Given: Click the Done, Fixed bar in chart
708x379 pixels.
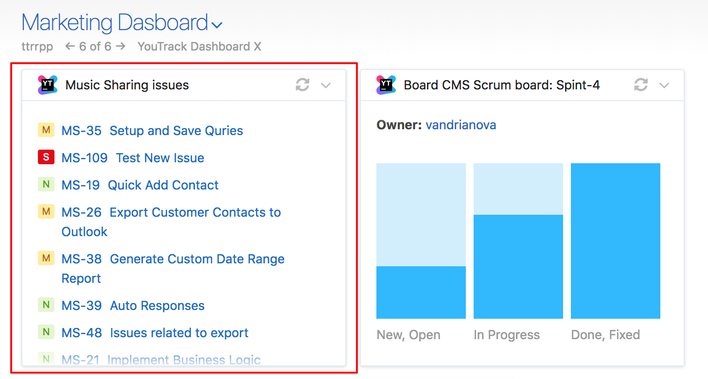Looking at the screenshot, I should point(616,241).
